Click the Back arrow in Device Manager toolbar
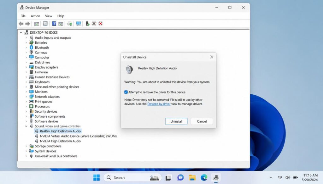323x184 pixels. (x=21, y=24)
